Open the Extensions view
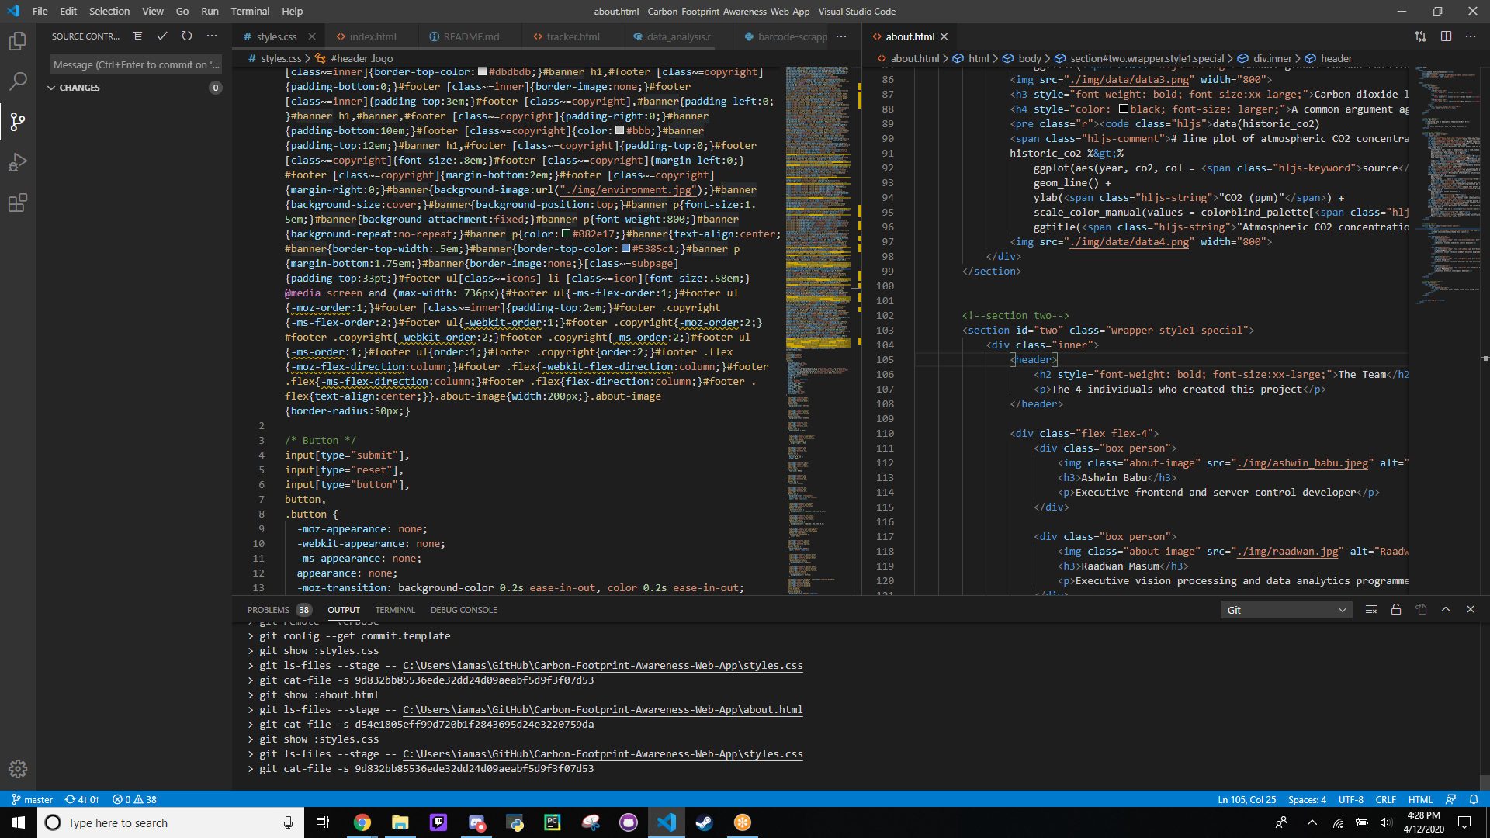The height and width of the screenshot is (838, 1490). click(x=17, y=203)
